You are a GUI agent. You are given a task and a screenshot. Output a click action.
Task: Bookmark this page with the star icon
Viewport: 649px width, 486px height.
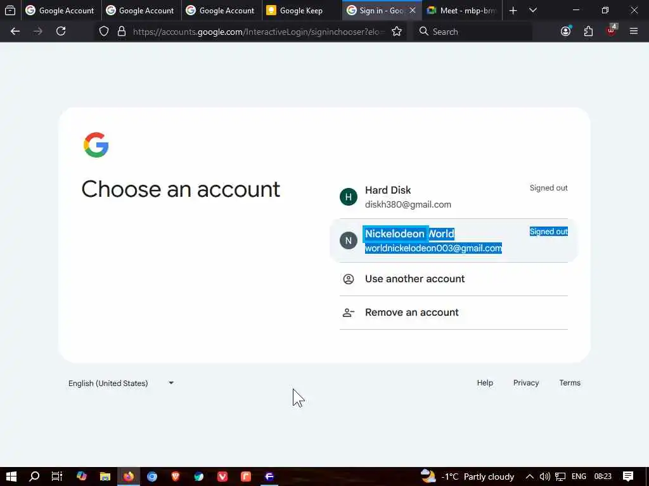tap(397, 32)
